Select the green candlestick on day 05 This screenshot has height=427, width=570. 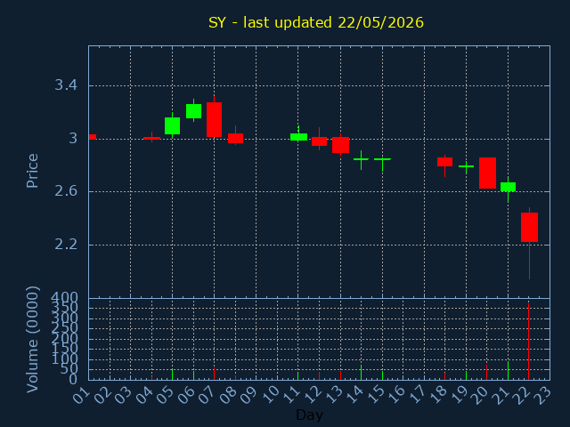[172, 125]
